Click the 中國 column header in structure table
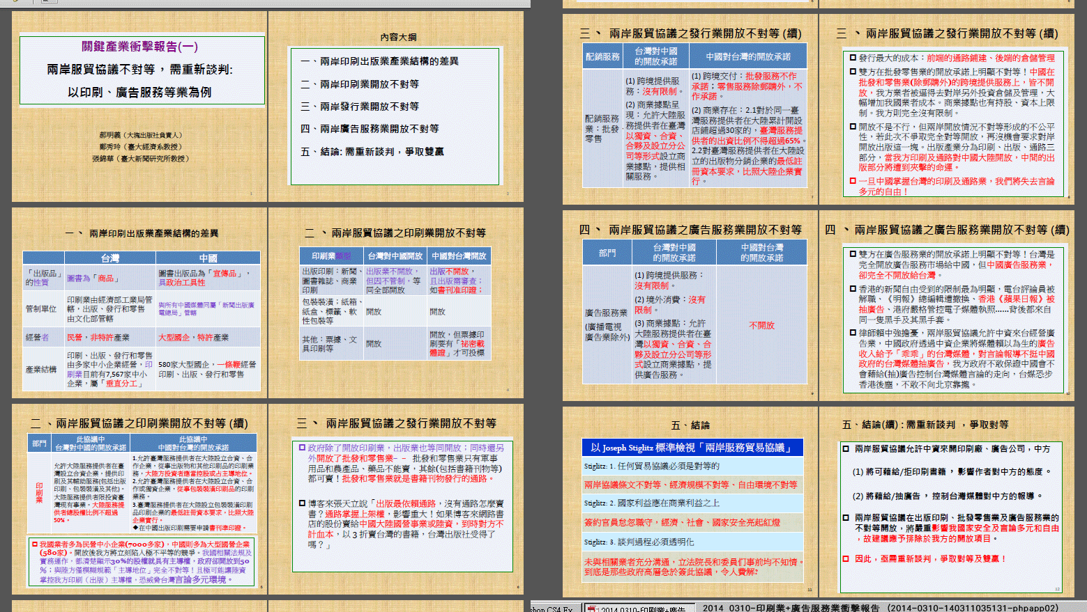The width and height of the screenshot is (1087, 612). click(x=208, y=258)
